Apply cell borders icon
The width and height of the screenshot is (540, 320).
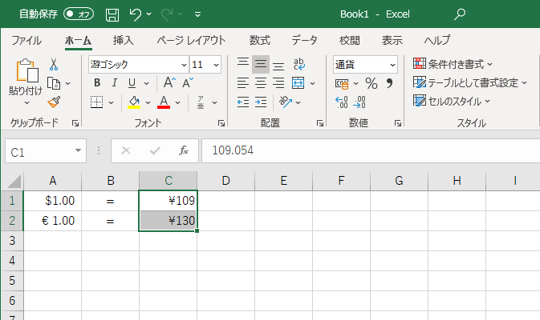pos(97,102)
